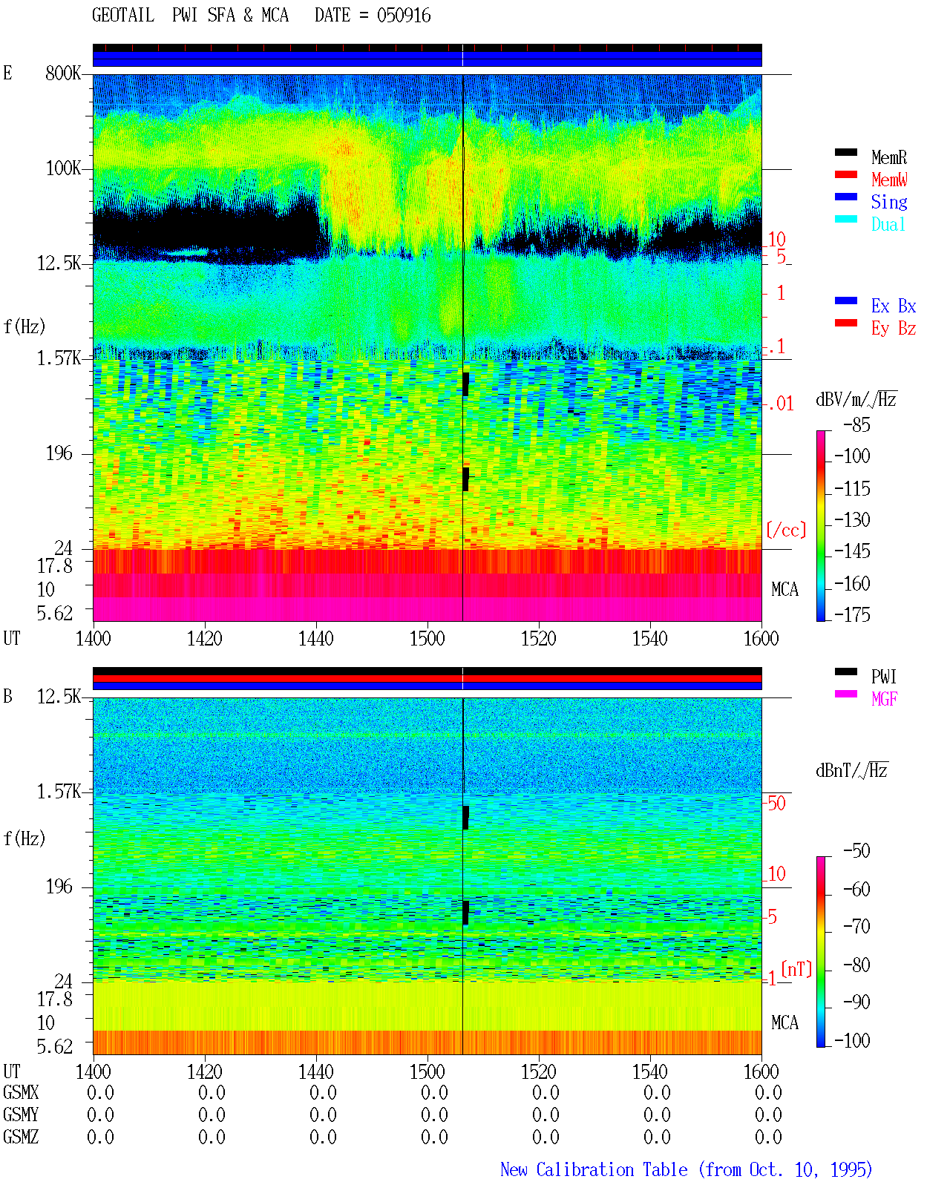Click '-50' on the magnetic color scale
Viewport: 950px width, 1182px height.
coord(856,850)
